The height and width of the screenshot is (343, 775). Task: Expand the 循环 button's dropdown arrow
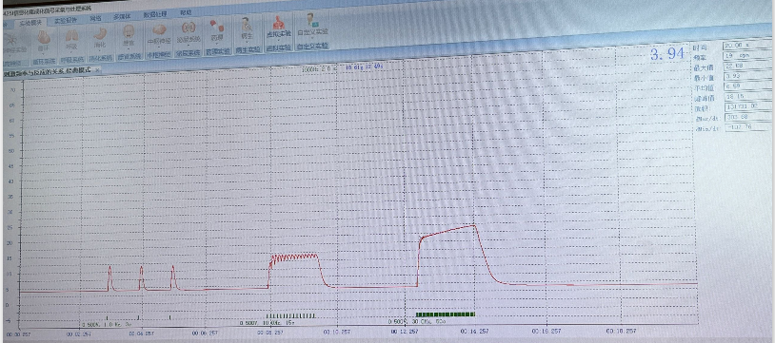point(44,54)
